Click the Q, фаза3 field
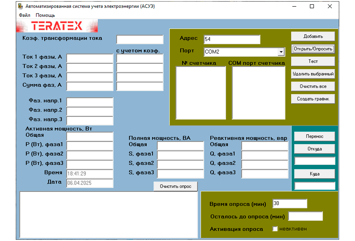Viewport: 355px width, 241px height. (x=265, y=174)
